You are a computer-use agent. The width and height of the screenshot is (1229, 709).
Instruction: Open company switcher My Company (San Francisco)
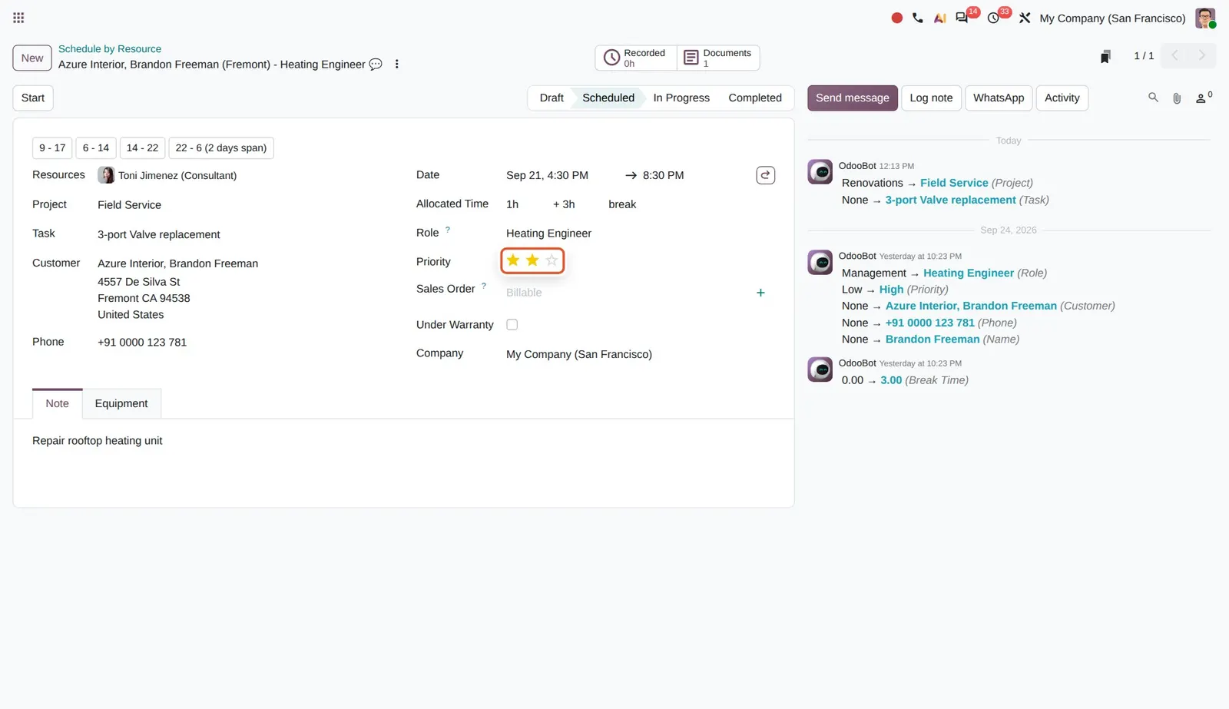[x=1112, y=18]
